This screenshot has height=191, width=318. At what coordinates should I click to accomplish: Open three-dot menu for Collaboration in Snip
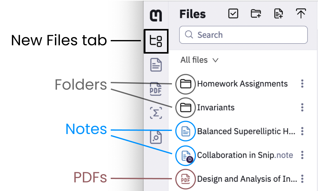[x=302, y=155]
